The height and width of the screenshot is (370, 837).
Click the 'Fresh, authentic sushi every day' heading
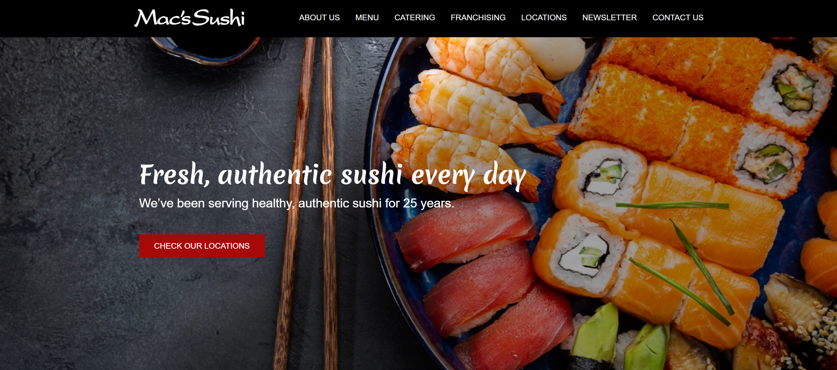(x=332, y=175)
